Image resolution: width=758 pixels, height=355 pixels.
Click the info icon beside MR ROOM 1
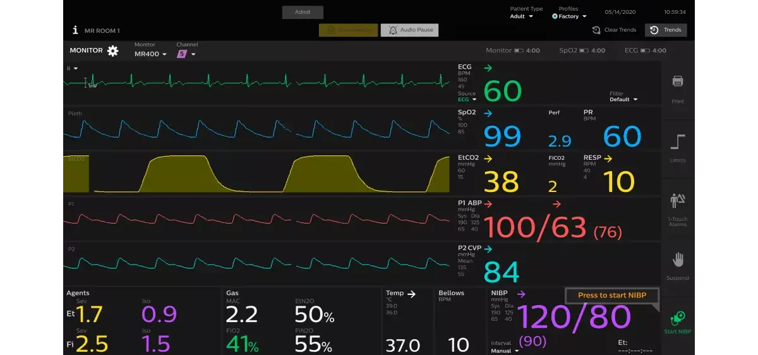point(75,30)
